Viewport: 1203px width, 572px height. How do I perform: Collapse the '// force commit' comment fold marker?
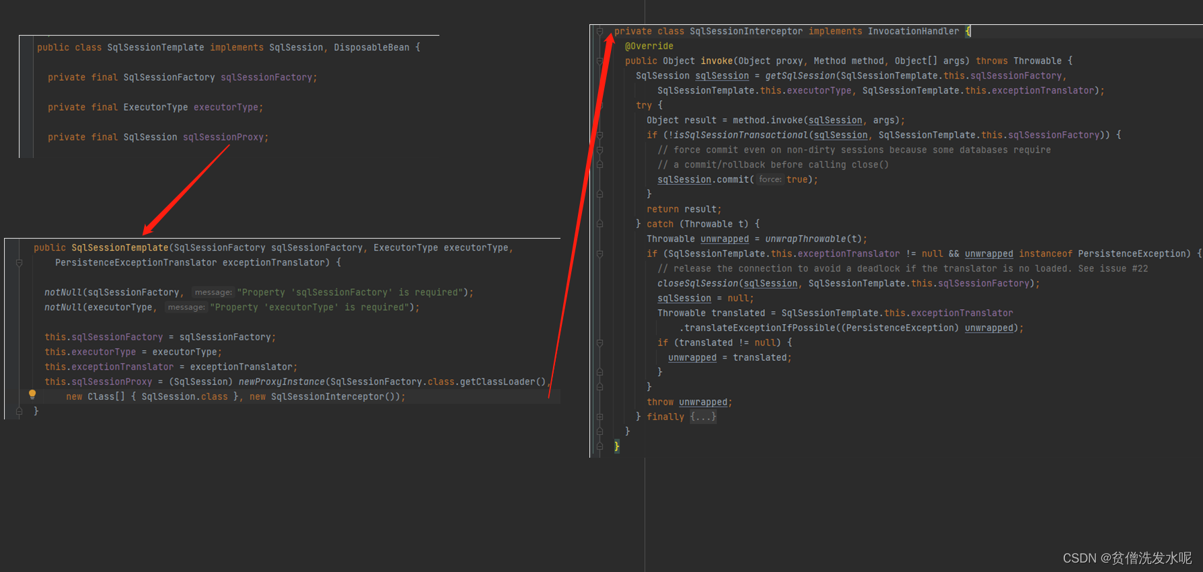[599, 150]
